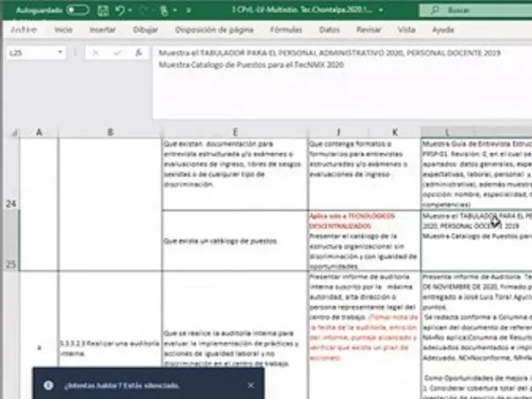
Task: Open the Vista ribbon tab
Action: point(407,30)
